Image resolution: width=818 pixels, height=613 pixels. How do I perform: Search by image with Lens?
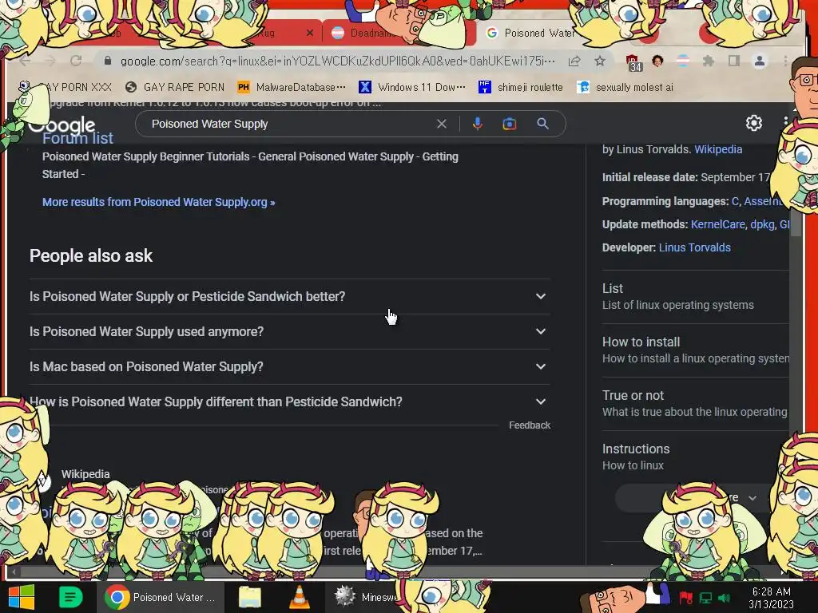point(509,124)
